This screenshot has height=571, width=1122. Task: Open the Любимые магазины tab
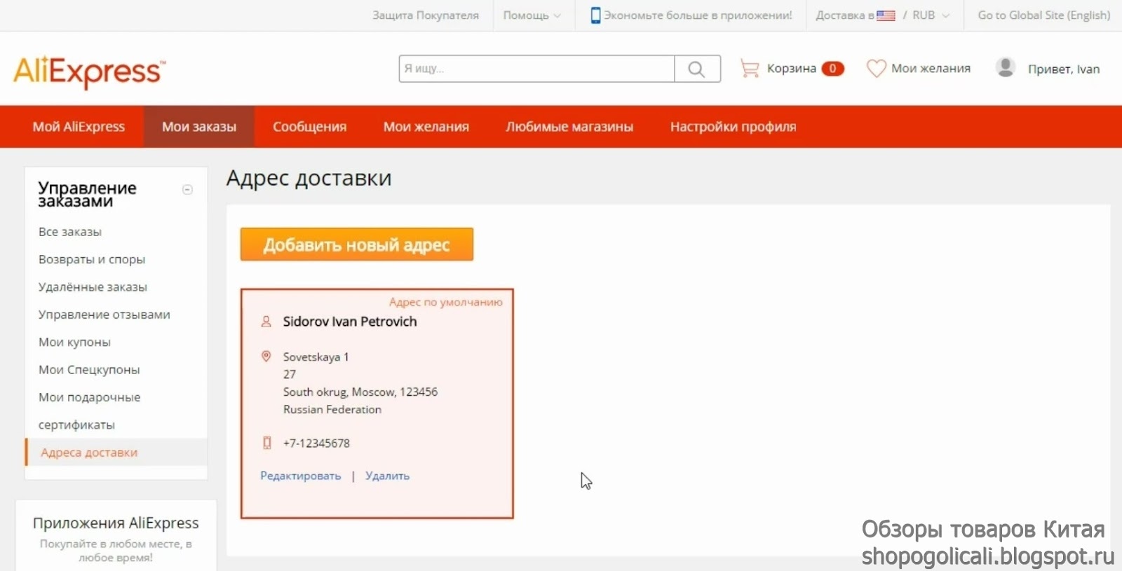(x=569, y=127)
